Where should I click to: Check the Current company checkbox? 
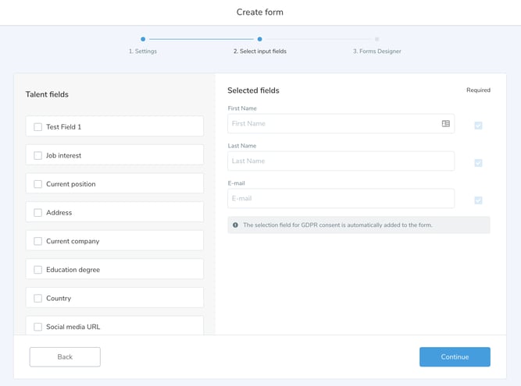37,241
